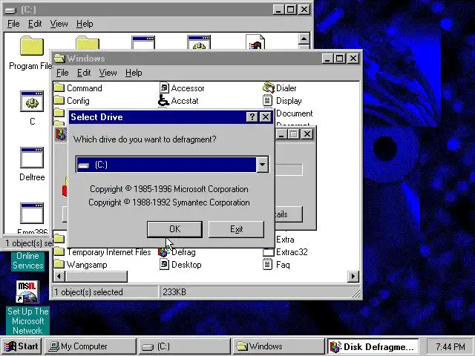Open Help menu in Windows folder window
The width and height of the screenshot is (475, 356).
pyautogui.click(x=134, y=73)
